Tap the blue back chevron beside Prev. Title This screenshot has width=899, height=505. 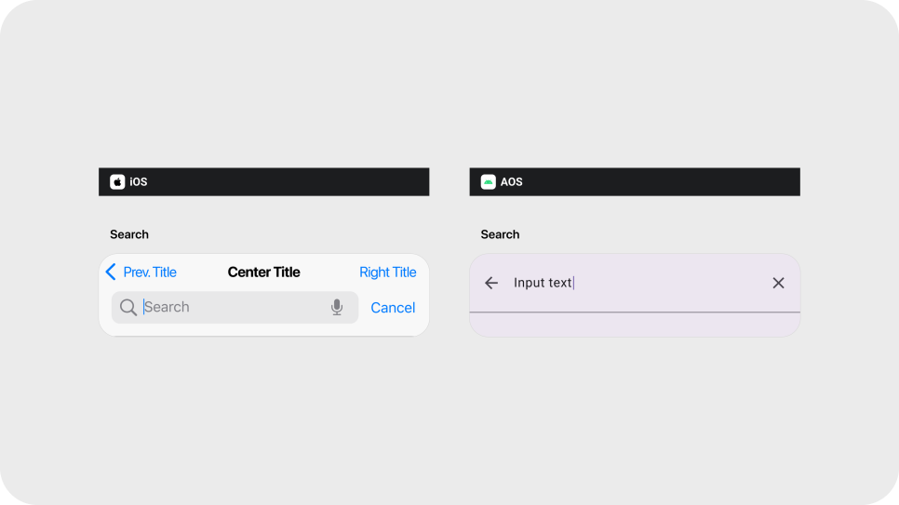click(x=111, y=272)
